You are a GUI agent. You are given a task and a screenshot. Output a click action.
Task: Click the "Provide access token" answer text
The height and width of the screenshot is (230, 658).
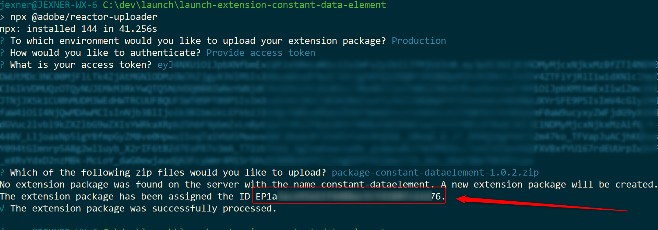tap(261, 53)
